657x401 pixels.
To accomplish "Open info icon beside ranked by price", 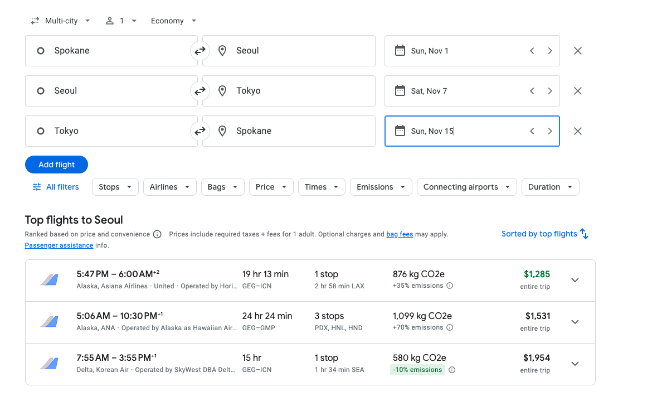I will point(157,234).
